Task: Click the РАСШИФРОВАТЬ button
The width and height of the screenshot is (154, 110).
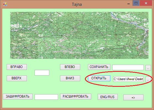Action: [75, 96]
